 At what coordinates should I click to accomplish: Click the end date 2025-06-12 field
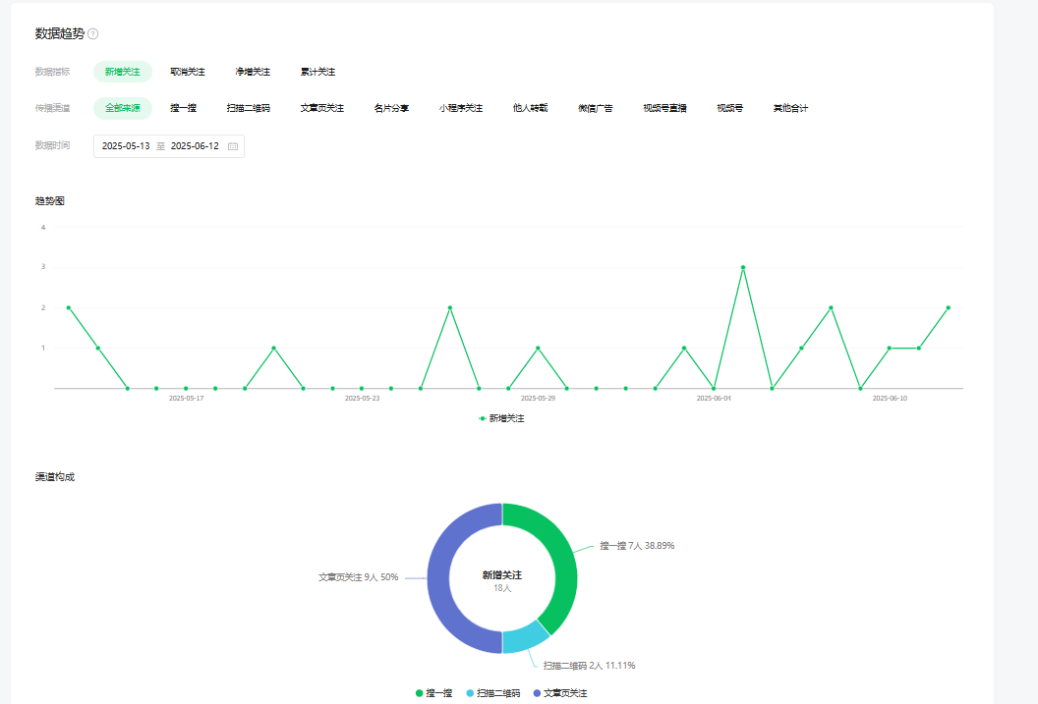[x=195, y=146]
